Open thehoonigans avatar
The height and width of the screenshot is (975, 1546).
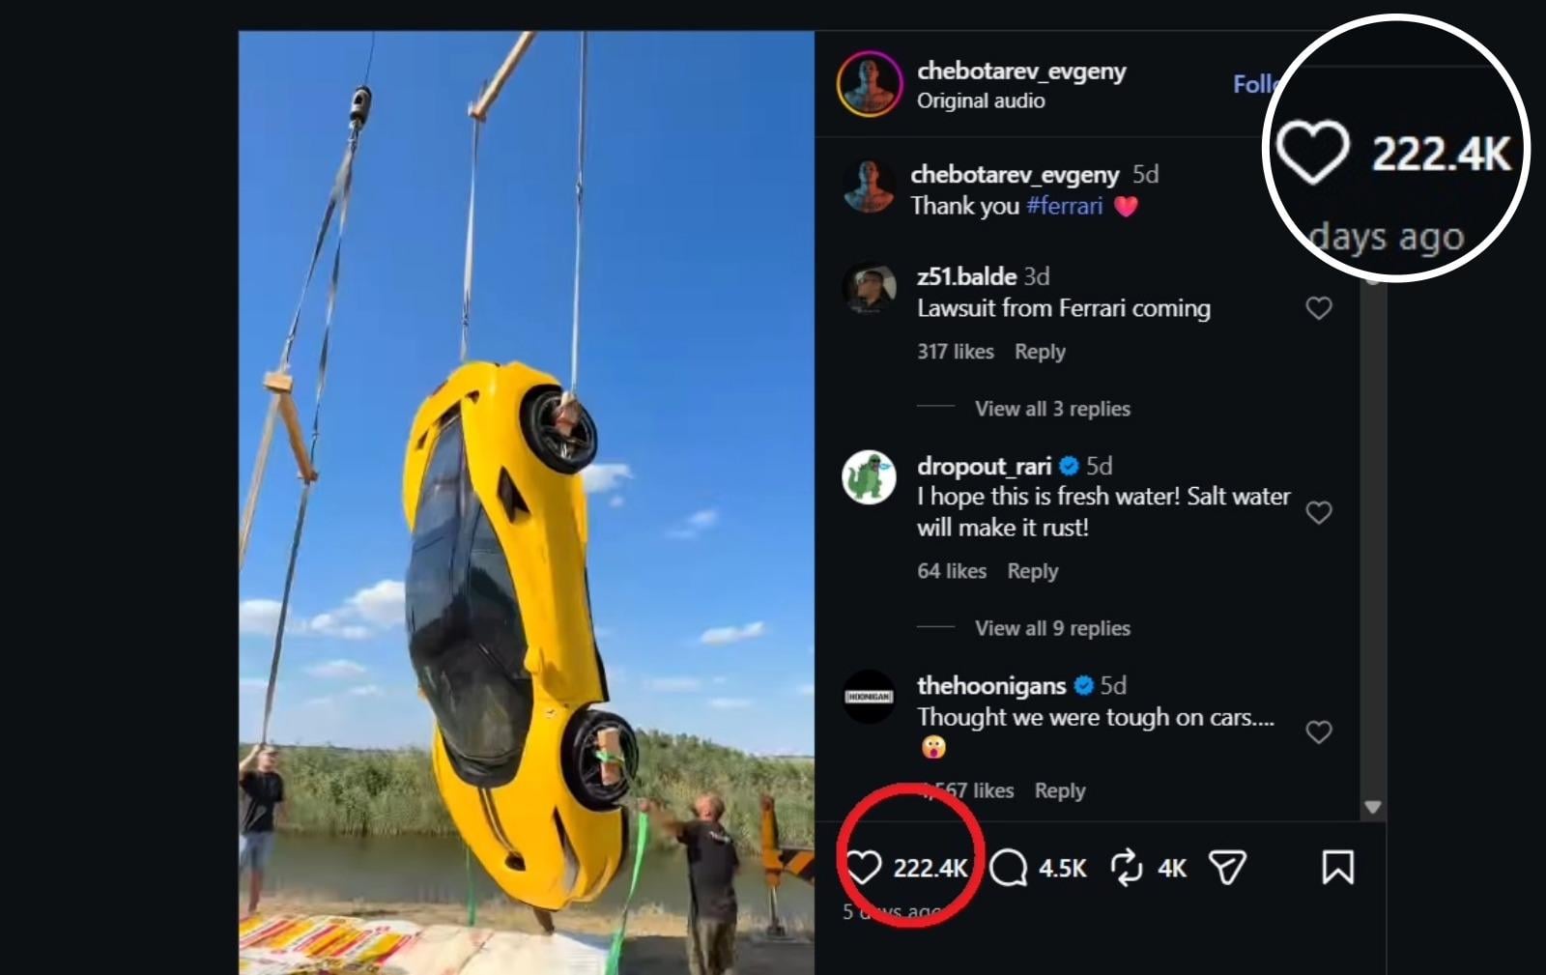click(869, 696)
